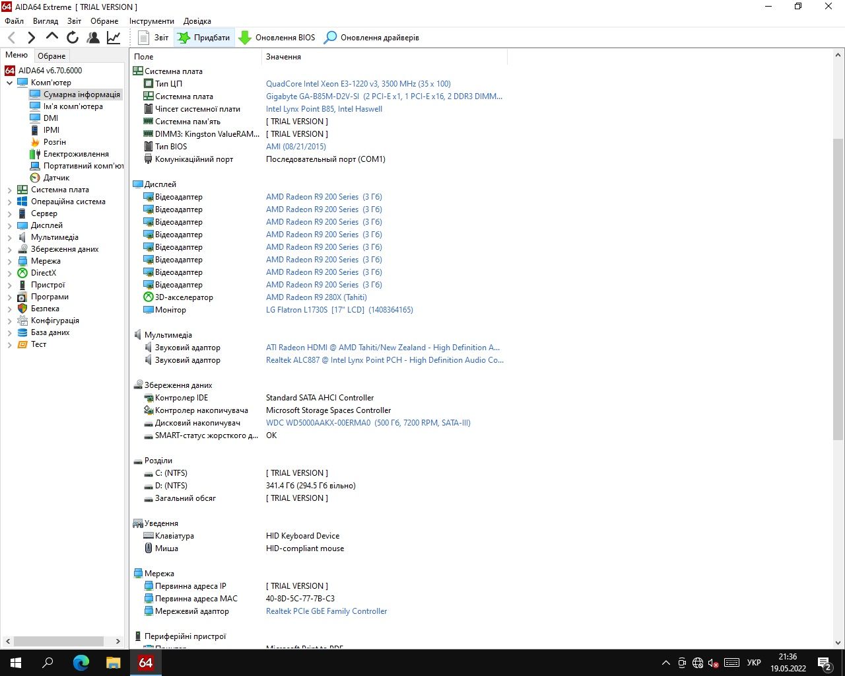Click the tree panel horizontal scrollbar

(x=58, y=641)
